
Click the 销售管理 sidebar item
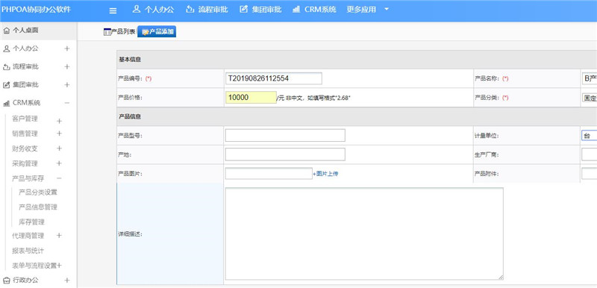click(25, 134)
